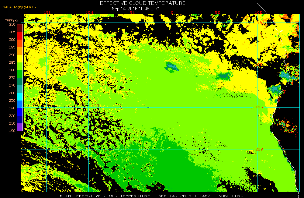Click the 'Sep 14, 2016 10:45 UTC' timestamp
Image resolution: width=304 pixels, height=198 pixels.
tap(136, 9)
